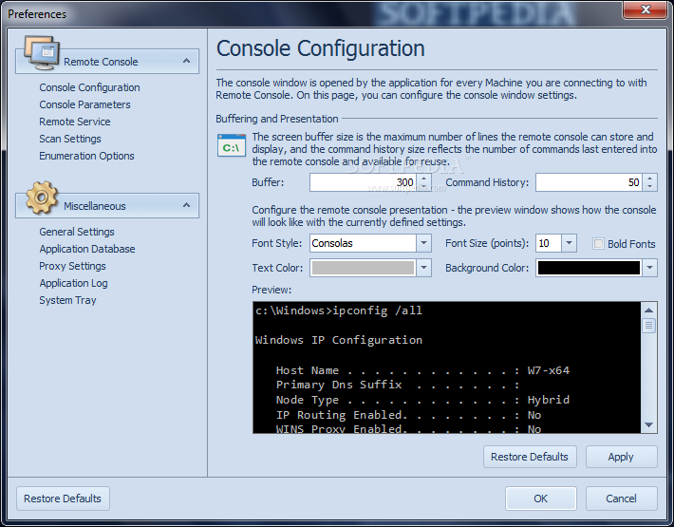The image size is (674, 527).
Task: Open Remote Service page
Action: [x=75, y=122]
